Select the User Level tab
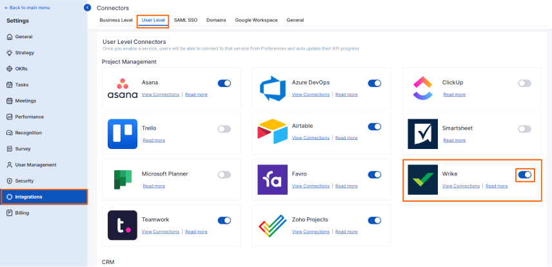552x267 pixels. [x=153, y=21]
